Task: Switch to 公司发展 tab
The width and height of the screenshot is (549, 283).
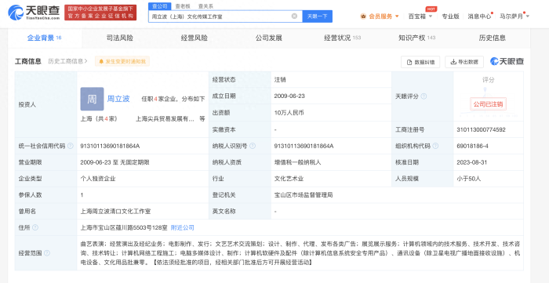Action: coord(268,38)
